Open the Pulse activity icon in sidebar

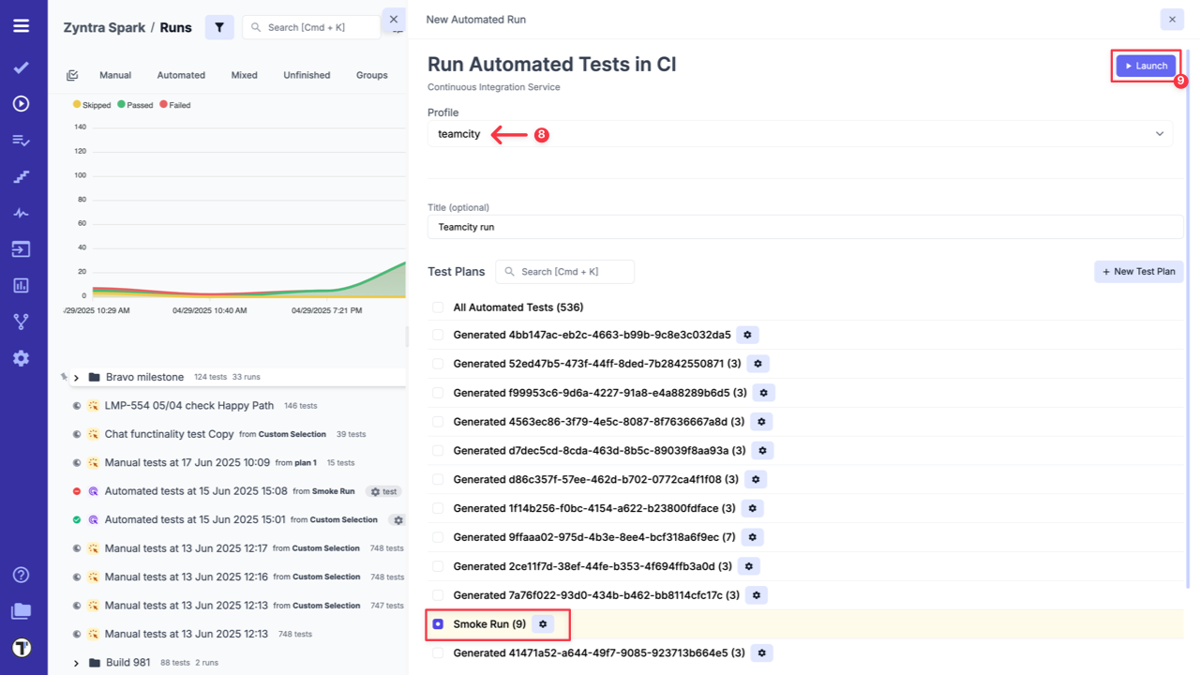click(x=21, y=213)
